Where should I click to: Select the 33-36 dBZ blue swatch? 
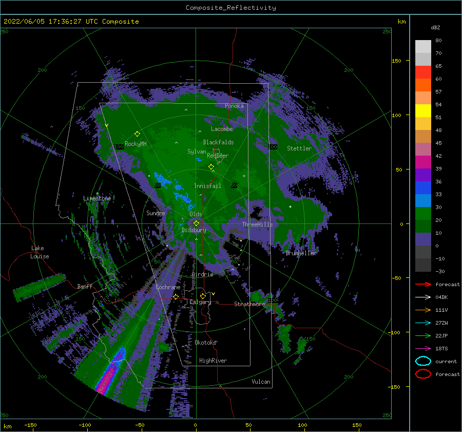pyautogui.click(x=423, y=187)
